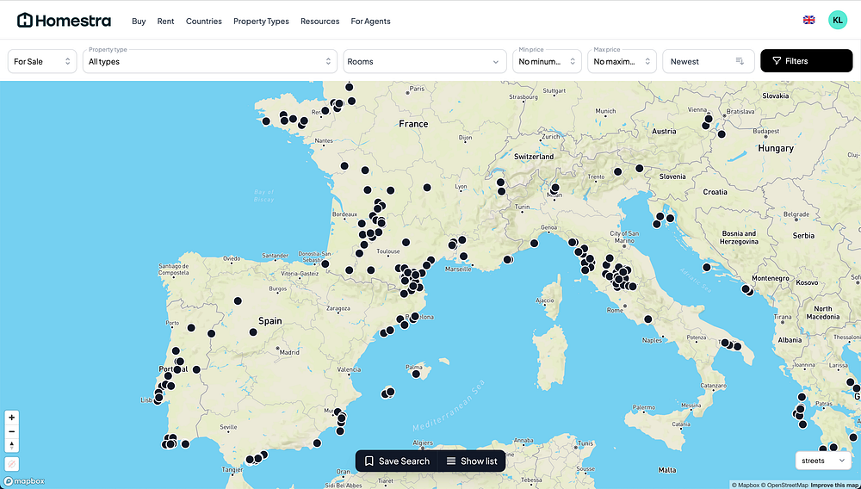Click the UK flag language icon
The width and height of the screenshot is (861, 489).
coord(808,20)
